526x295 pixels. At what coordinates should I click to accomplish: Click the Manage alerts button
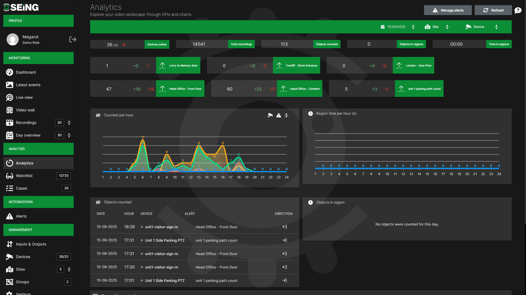coord(448,10)
